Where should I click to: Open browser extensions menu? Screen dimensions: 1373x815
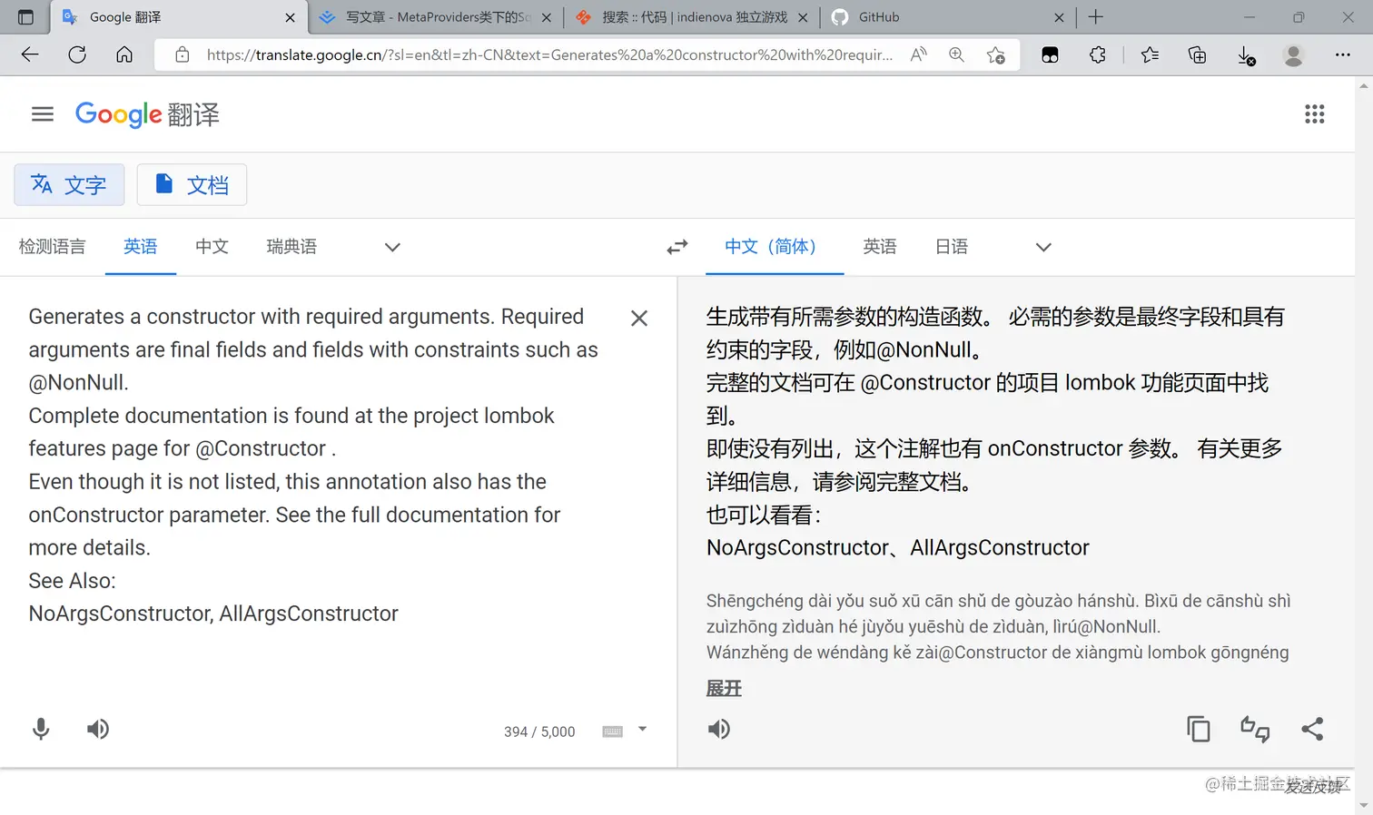point(1098,54)
